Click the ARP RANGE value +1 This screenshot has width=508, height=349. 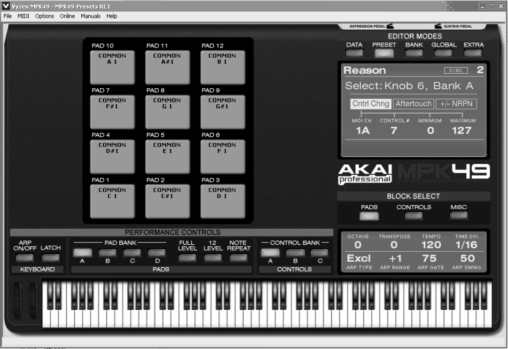(x=395, y=258)
